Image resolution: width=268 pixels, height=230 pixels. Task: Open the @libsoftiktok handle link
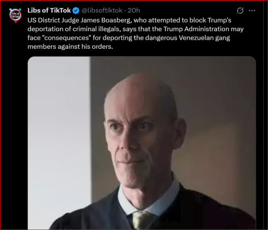click(102, 11)
